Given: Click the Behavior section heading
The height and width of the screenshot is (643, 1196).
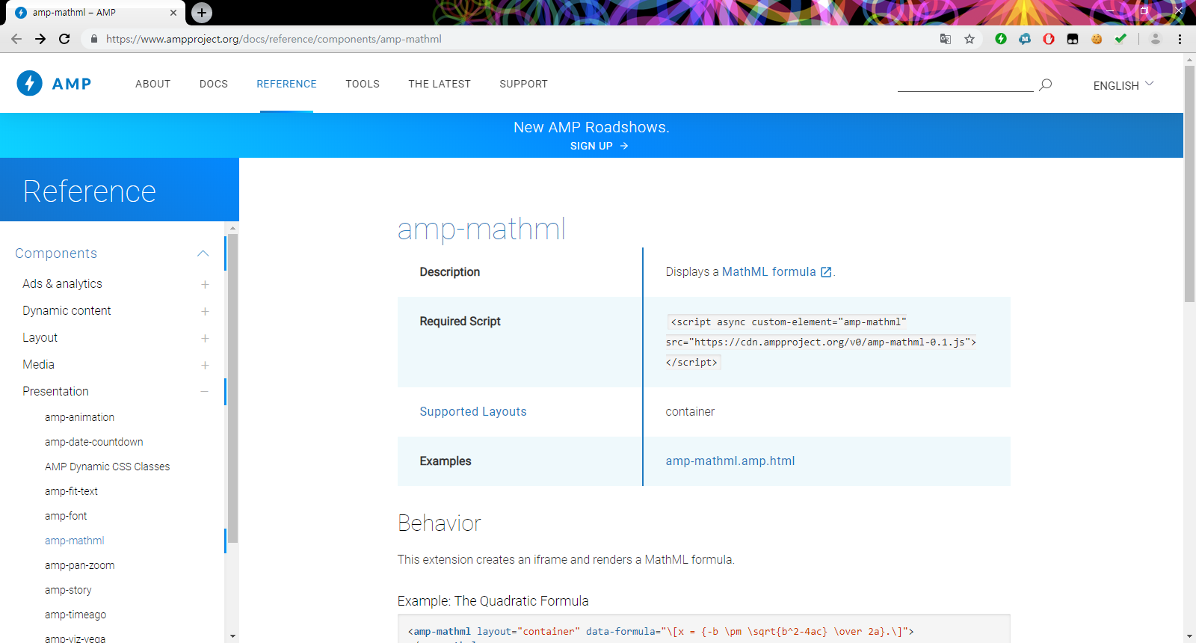Looking at the screenshot, I should (440, 523).
